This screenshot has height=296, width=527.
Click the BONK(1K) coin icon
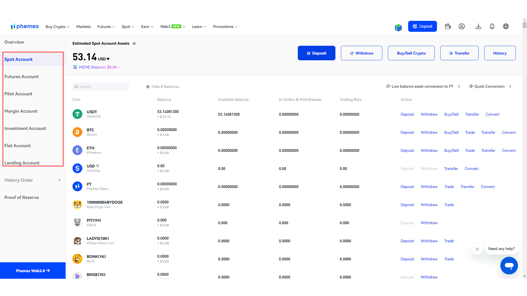77,259
